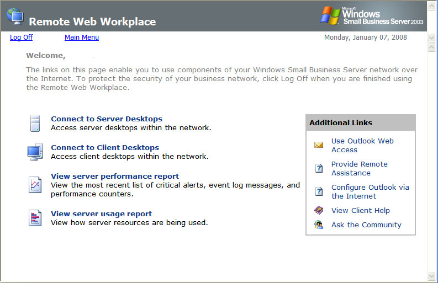438x283 pixels.
Task: Click the Welcome, greeting text
Action: [x=46, y=56]
